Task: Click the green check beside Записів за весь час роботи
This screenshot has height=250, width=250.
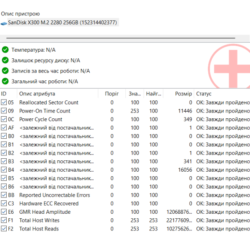Action: pos(5,71)
